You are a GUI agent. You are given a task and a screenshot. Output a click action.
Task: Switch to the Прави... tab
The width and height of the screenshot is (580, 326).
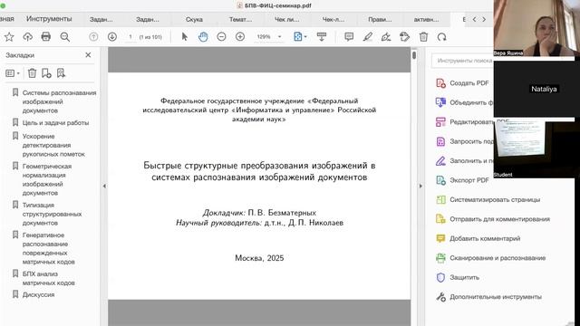(x=380, y=20)
